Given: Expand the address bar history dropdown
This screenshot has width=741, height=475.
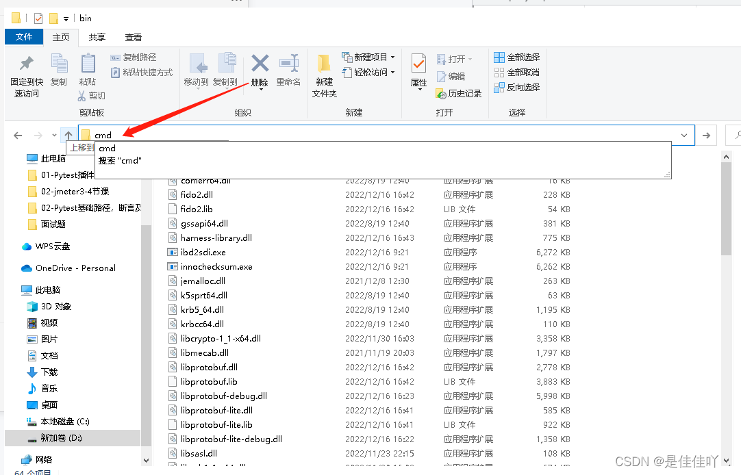Looking at the screenshot, I should pyautogui.click(x=684, y=136).
